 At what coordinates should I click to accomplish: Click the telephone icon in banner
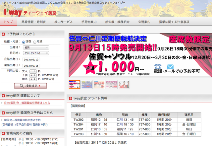click(x=158, y=66)
